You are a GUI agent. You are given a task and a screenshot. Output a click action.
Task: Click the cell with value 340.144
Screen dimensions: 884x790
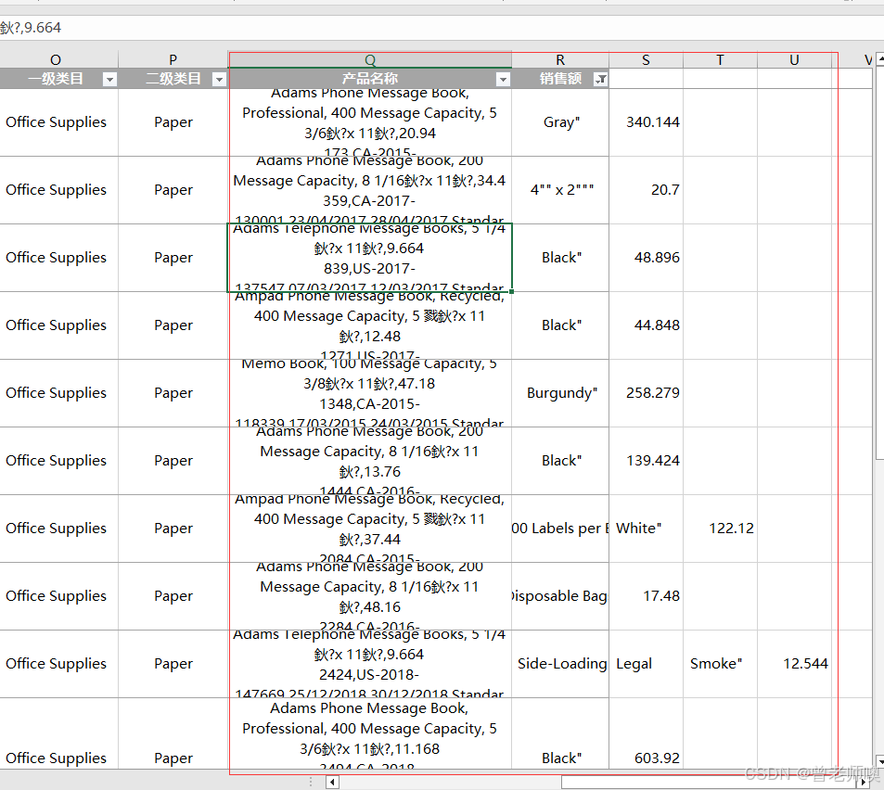(647, 122)
